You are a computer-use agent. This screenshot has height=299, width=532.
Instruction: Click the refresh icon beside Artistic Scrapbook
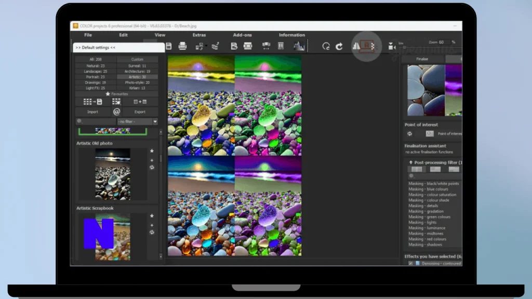(152, 233)
